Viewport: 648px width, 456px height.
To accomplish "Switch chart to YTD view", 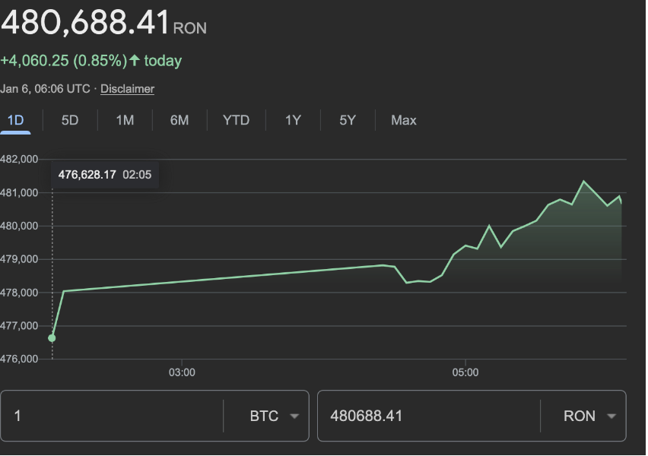I will click(x=236, y=120).
